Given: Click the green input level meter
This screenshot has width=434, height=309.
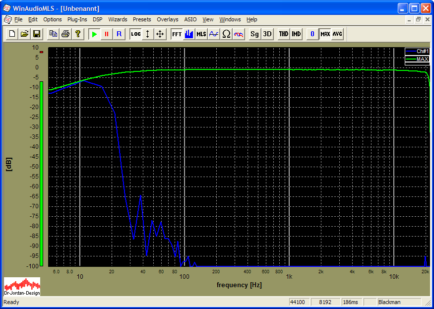Looking at the screenshot, I should coord(42,174).
